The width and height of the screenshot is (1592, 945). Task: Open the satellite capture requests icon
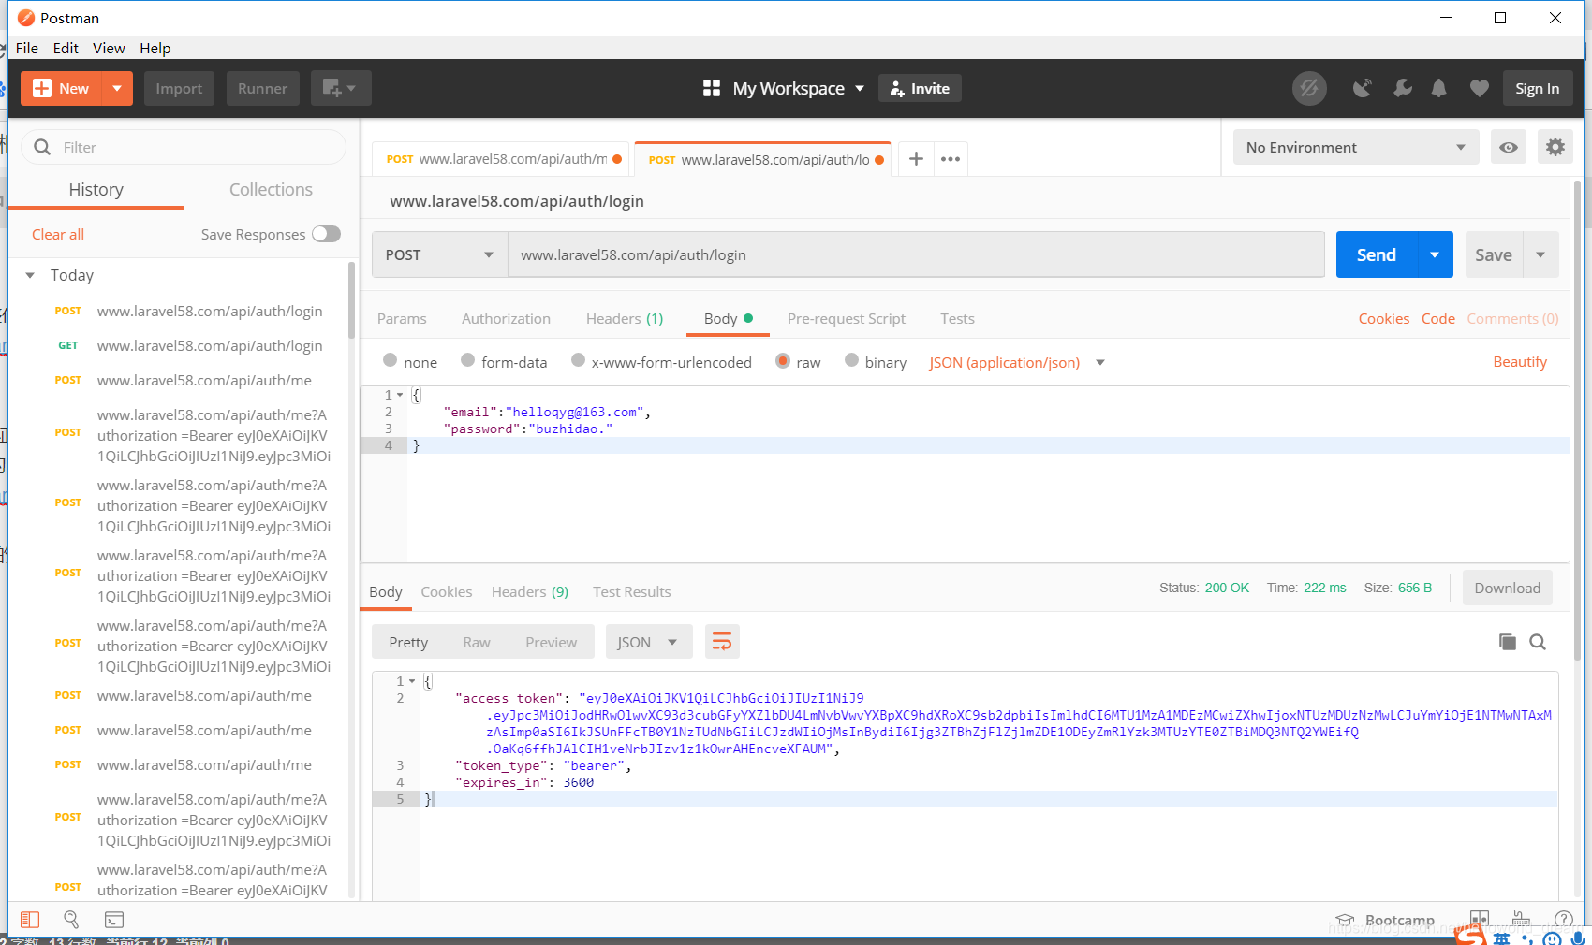coord(1363,88)
